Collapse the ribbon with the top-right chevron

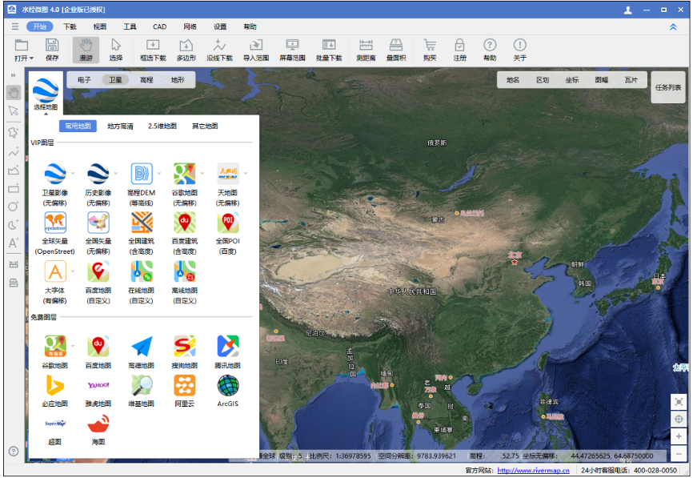pyautogui.click(x=673, y=26)
